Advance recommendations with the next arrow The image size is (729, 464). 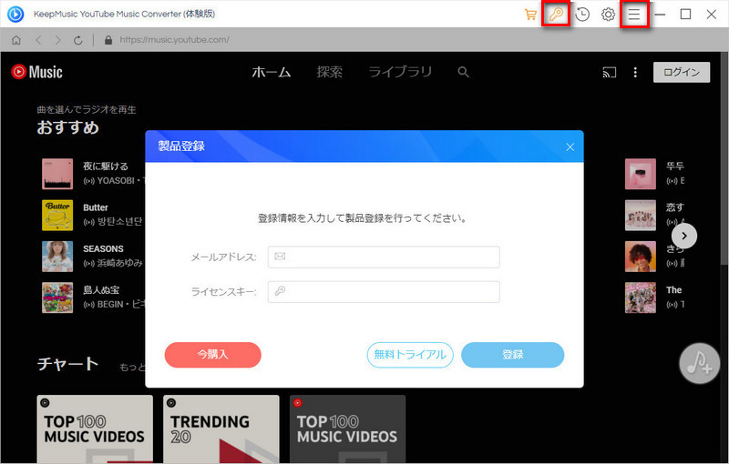click(x=684, y=236)
